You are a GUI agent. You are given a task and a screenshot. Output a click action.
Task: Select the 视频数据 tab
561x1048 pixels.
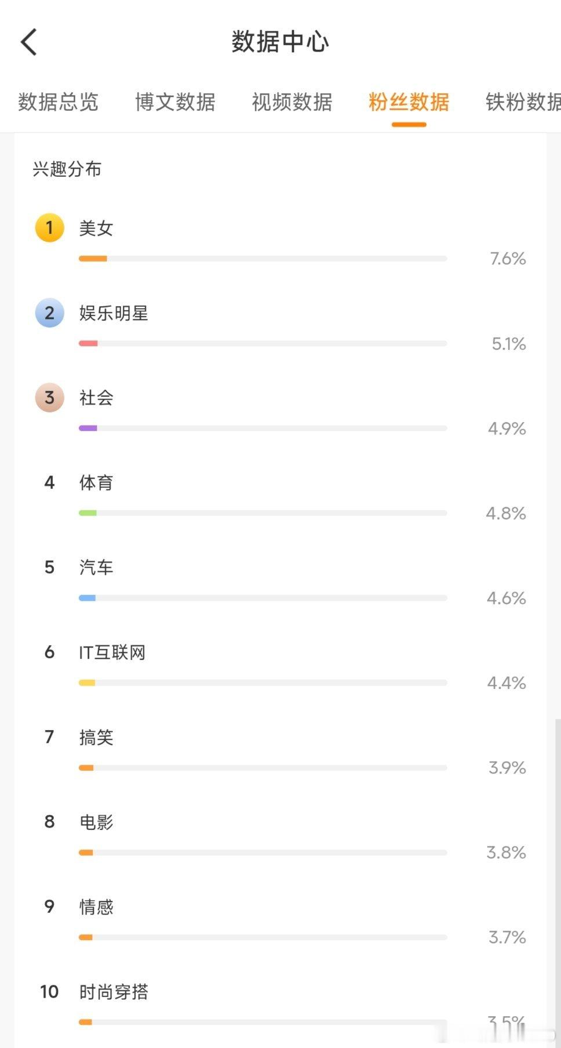pos(292,102)
